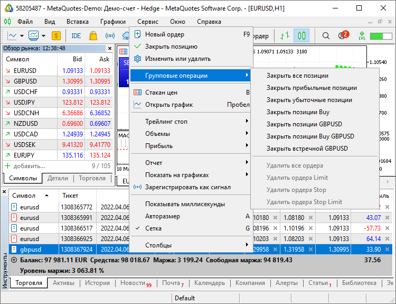This screenshot has width=396, height=304.
Task: Switch to Market Watch Торговля tab
Action: tap(92, 178)
